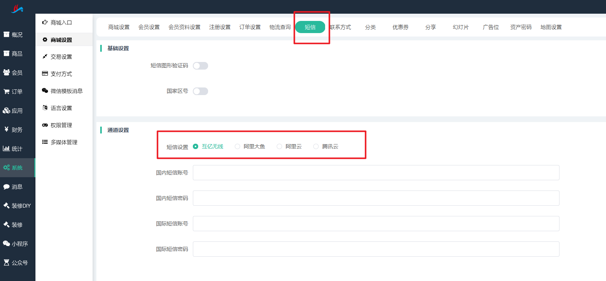606x281 pixels.
Task: Switch to the 注册设置 tab
Action: tap(220, 27)
